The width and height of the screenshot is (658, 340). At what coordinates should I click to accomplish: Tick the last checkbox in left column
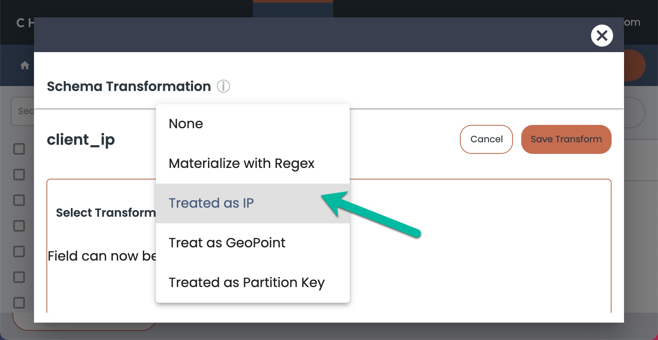(x=19, y=303)
